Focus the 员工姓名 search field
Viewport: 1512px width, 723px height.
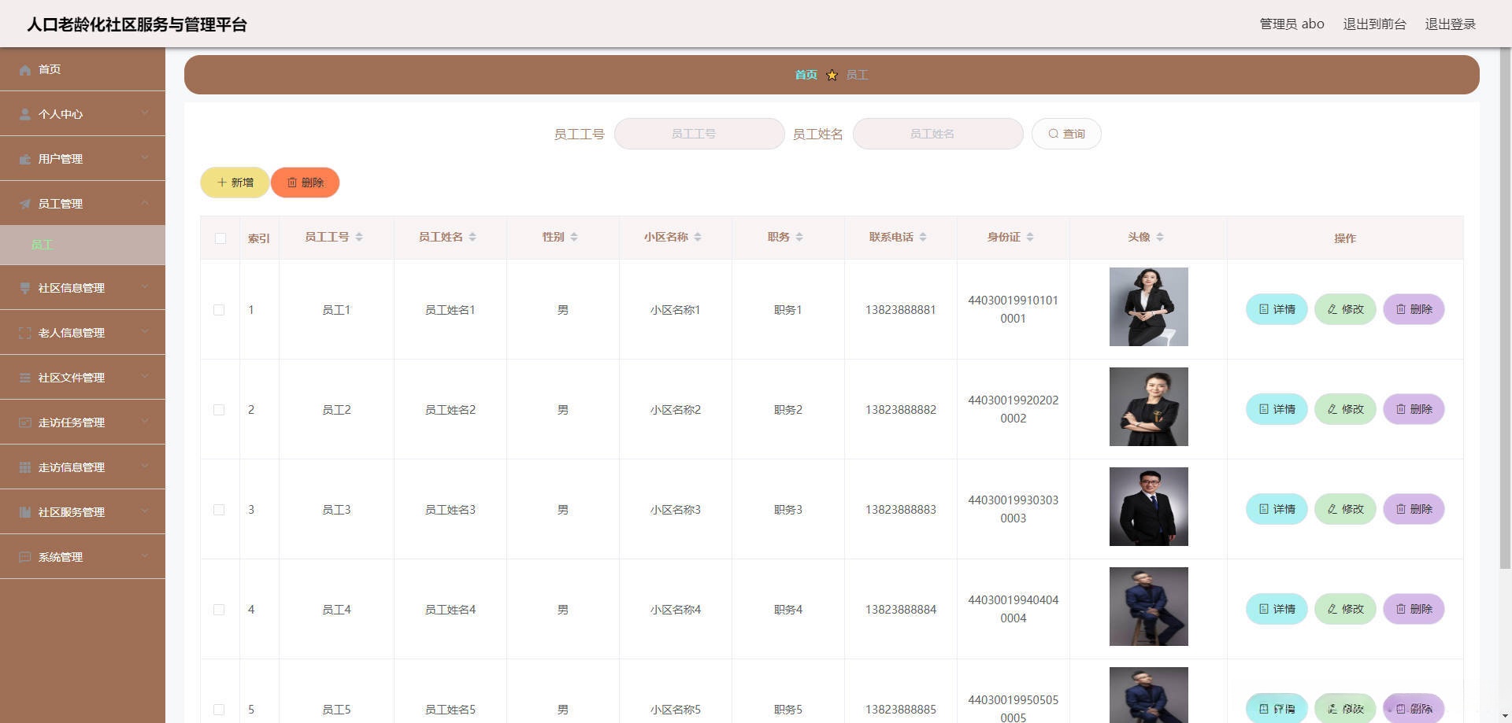click(938, 134)
